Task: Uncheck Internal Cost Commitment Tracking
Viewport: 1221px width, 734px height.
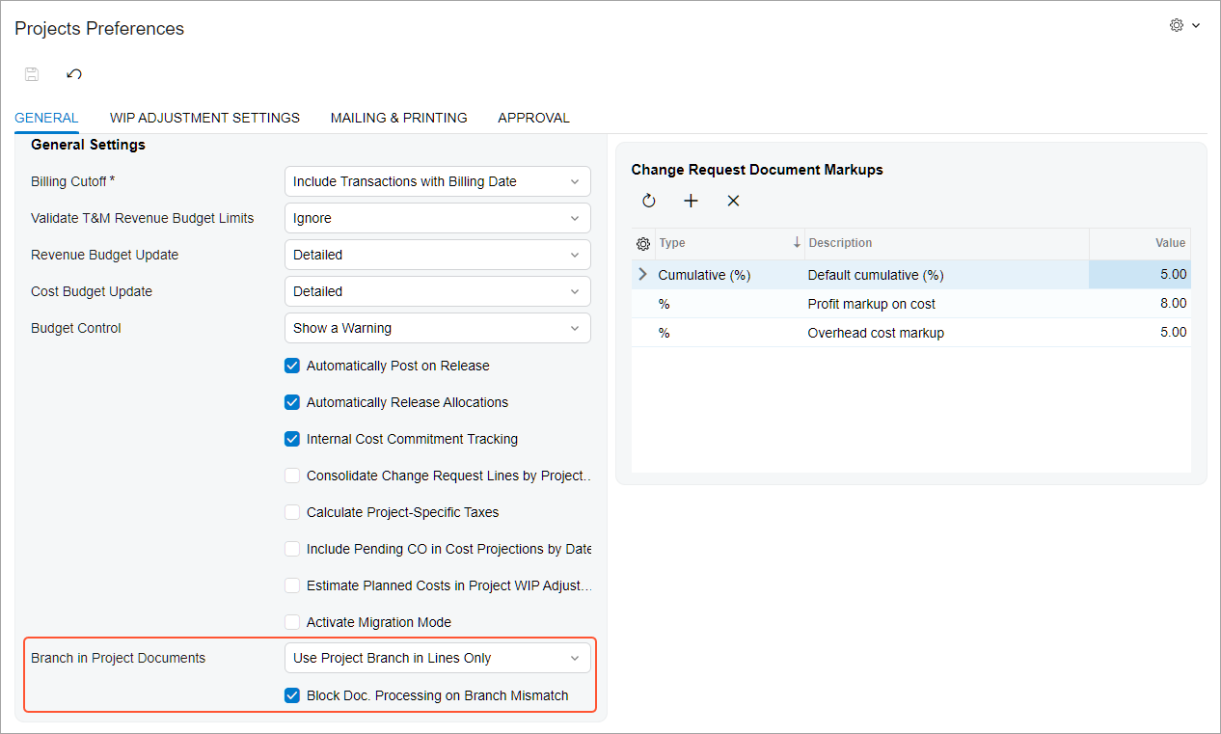Action: tap(292, 439)
